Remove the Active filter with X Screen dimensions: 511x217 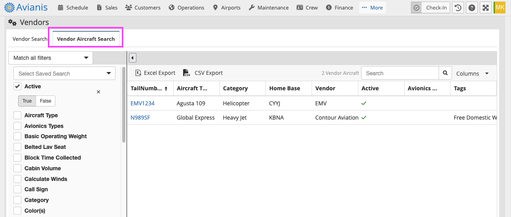(98, 92)
